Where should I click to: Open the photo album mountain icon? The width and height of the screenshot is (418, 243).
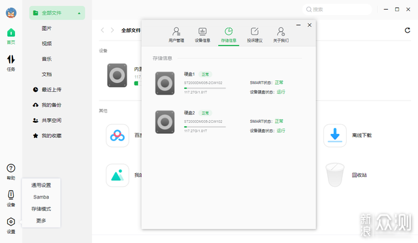(x=118, y=175)
